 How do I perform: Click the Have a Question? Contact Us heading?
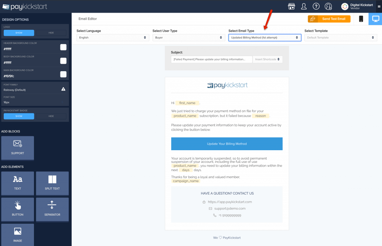point(227,193)
